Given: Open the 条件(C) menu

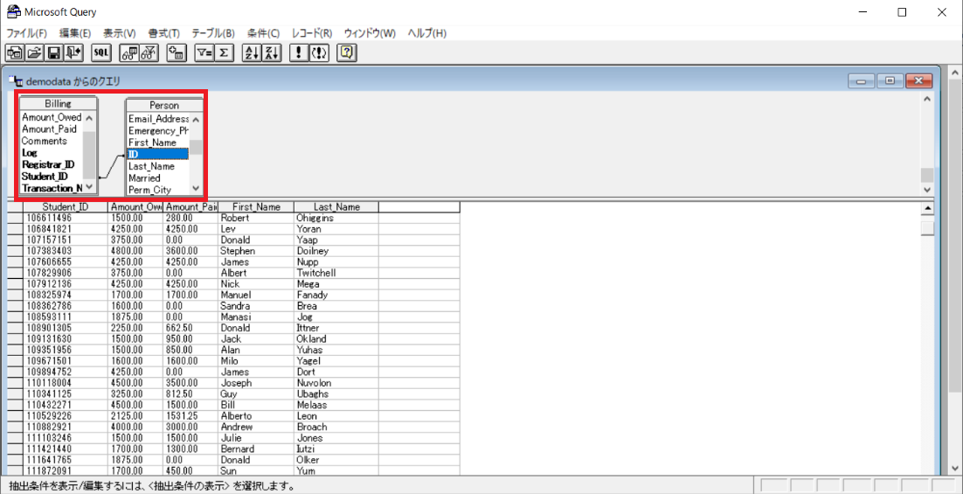Looking at the screenshot, I should coord(263,33).
